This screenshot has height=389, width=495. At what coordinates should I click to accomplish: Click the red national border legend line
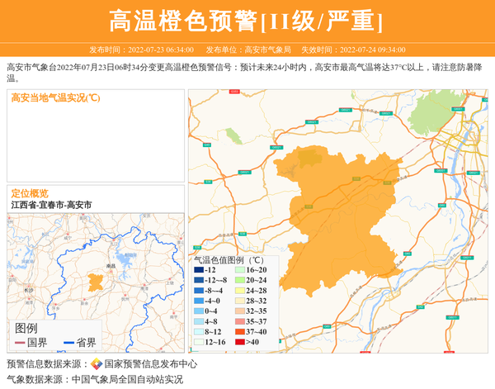click(x=21, y=343)
